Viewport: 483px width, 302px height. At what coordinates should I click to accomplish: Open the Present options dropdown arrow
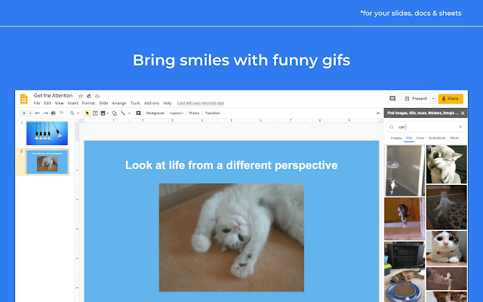(433, 99)
